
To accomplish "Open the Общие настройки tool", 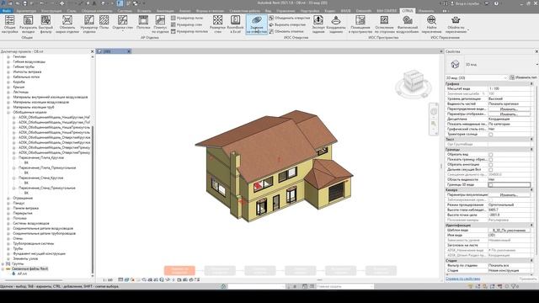I will click(9, 24).
